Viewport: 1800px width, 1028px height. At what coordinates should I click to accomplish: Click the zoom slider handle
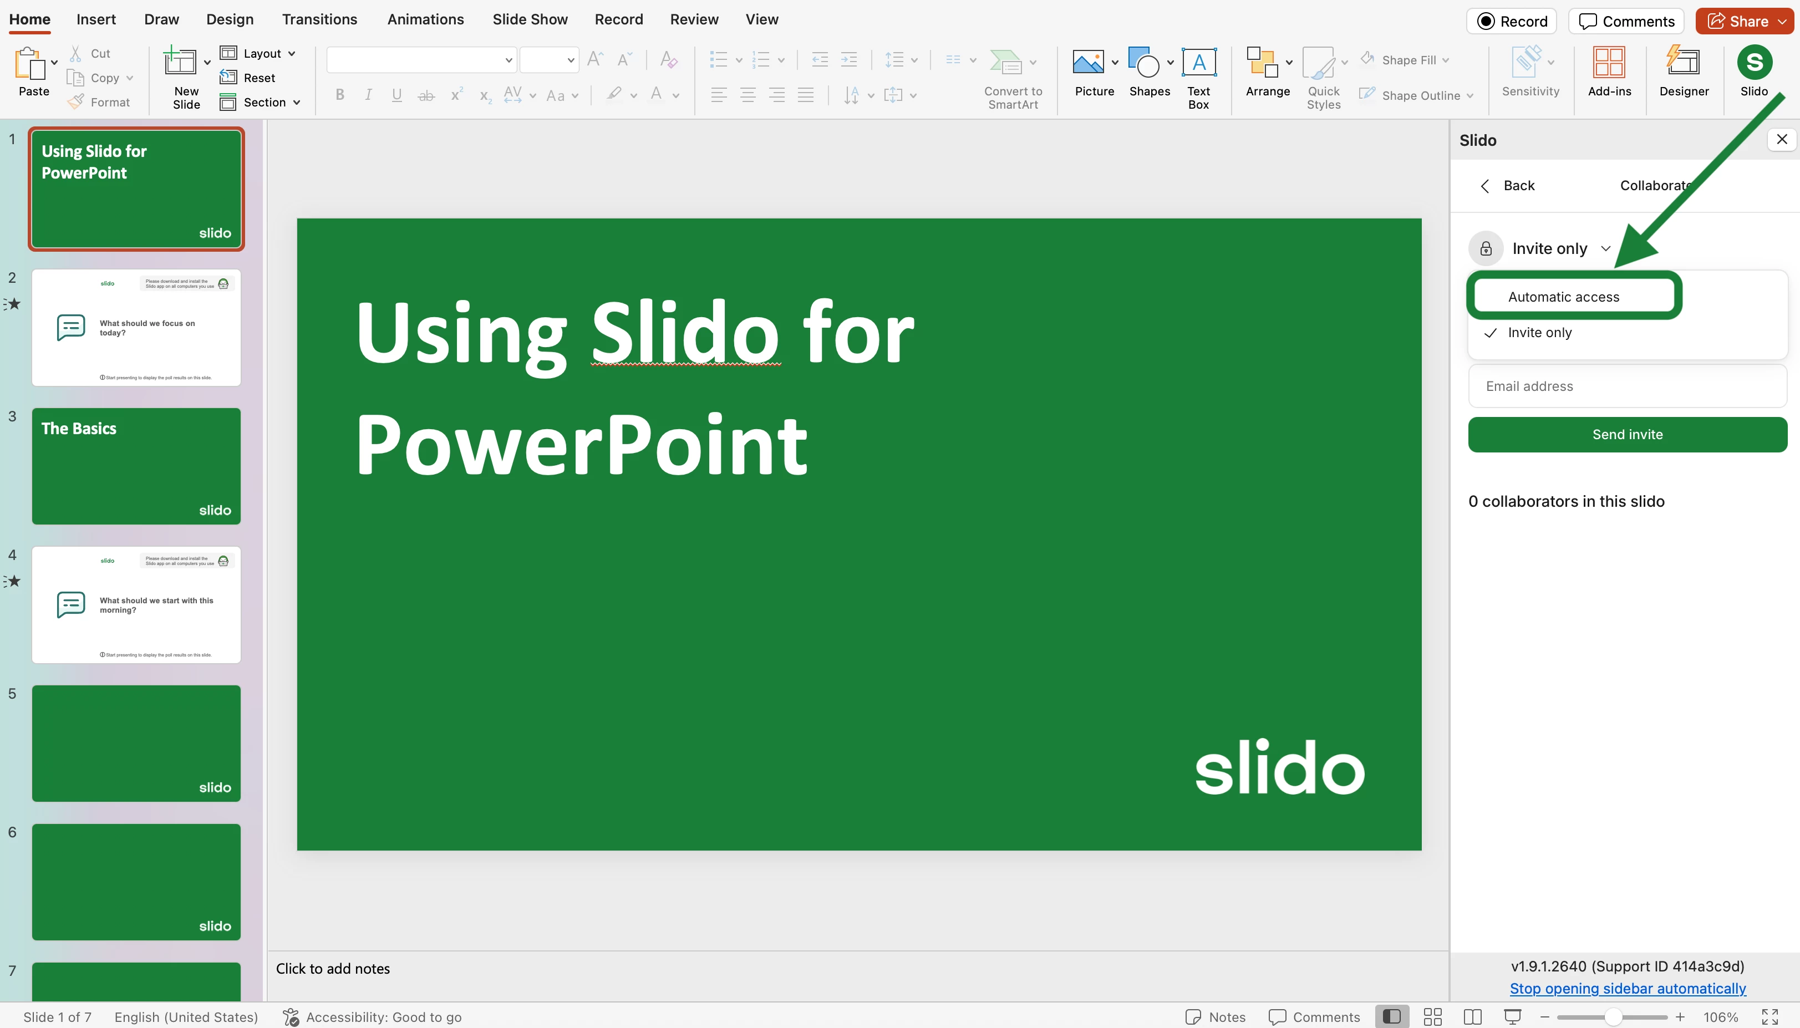tap(1612, 1017)
